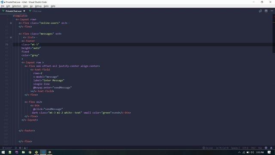Open the editor more actions (…) menu
Screen dimensions: 275x155
click(272, 11)
